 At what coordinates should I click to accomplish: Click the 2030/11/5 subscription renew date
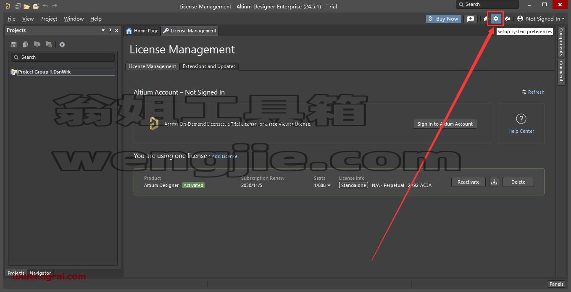(x=252, y=185)
